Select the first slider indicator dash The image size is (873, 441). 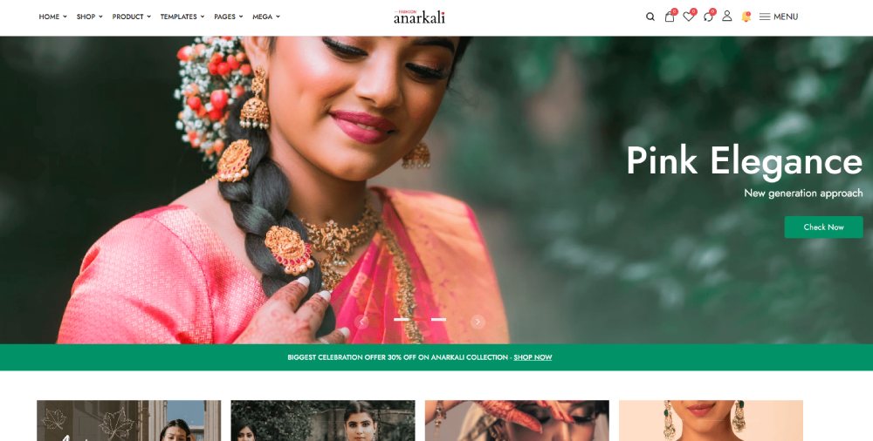pyautogui.click(x=401, y=319)
